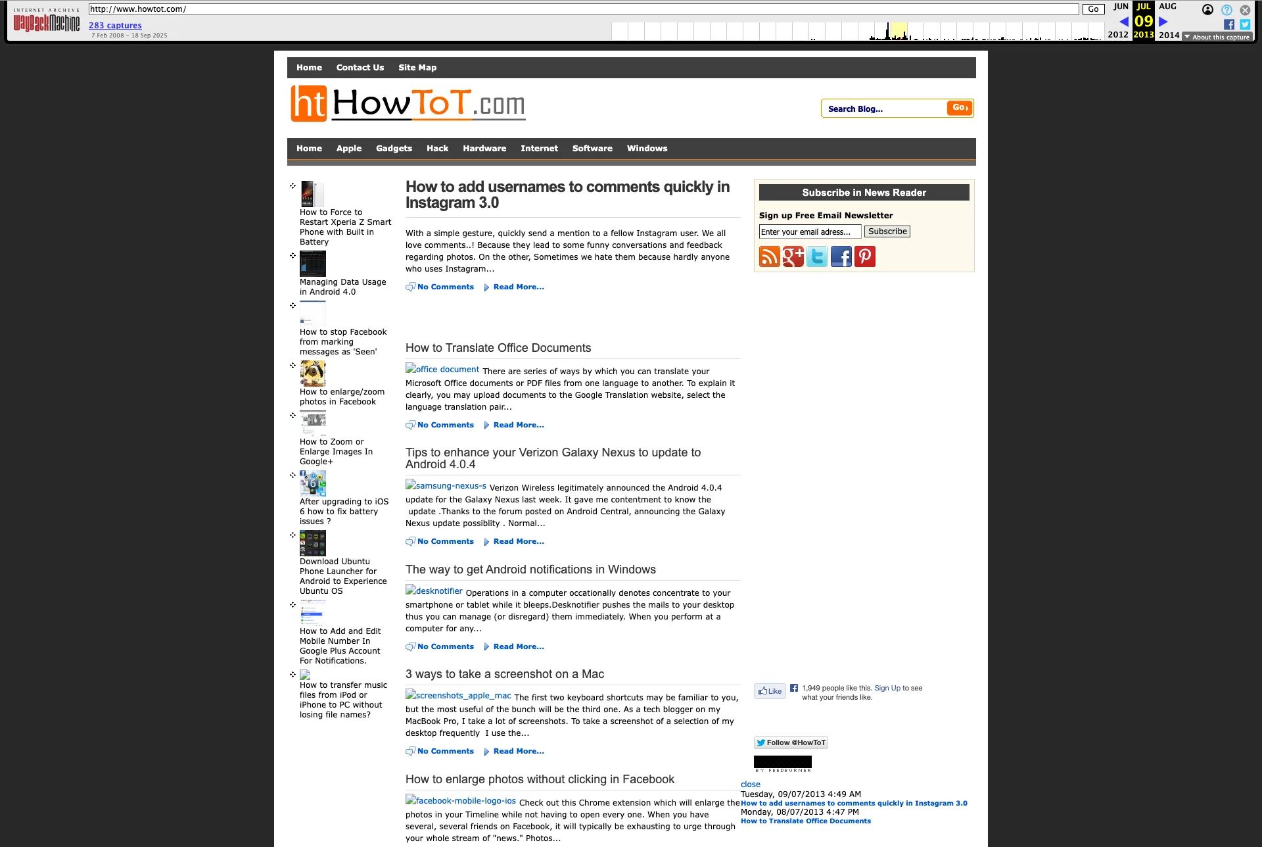The image size is (1262, 847).
Task: Open Wayback Machine help question icon
Action: point(1227,10)
